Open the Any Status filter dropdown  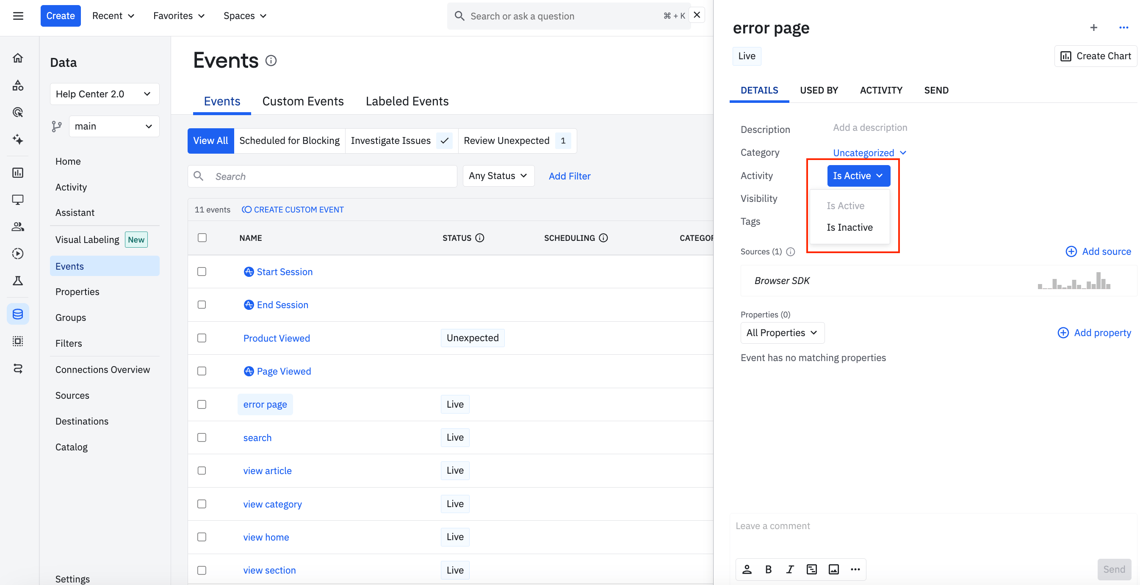pyautogui.click(x=498, y=176)
